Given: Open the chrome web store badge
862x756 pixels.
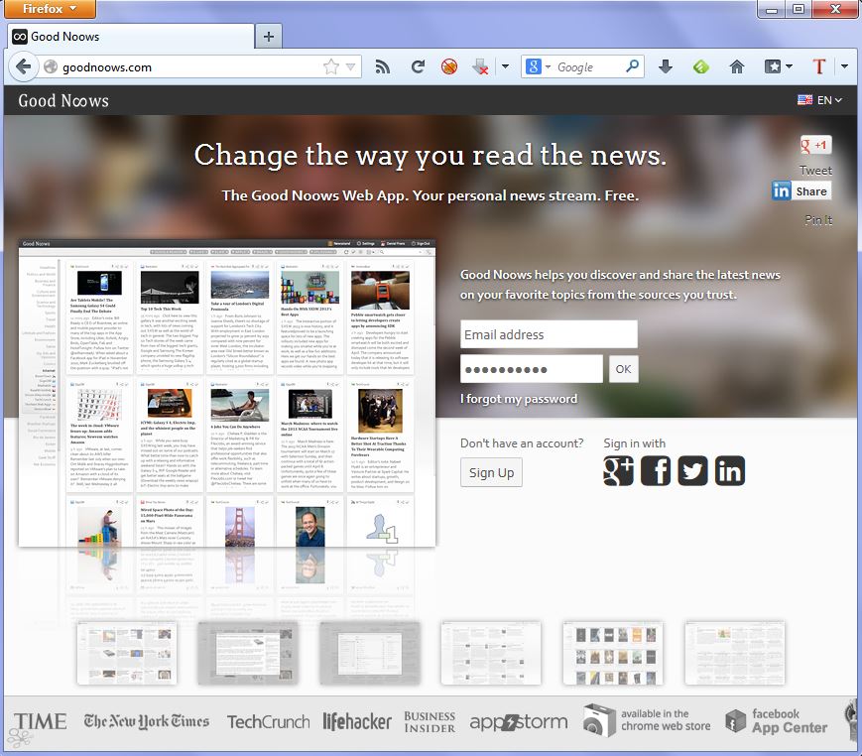Looking at the screenshot, I should click(647, 720).
